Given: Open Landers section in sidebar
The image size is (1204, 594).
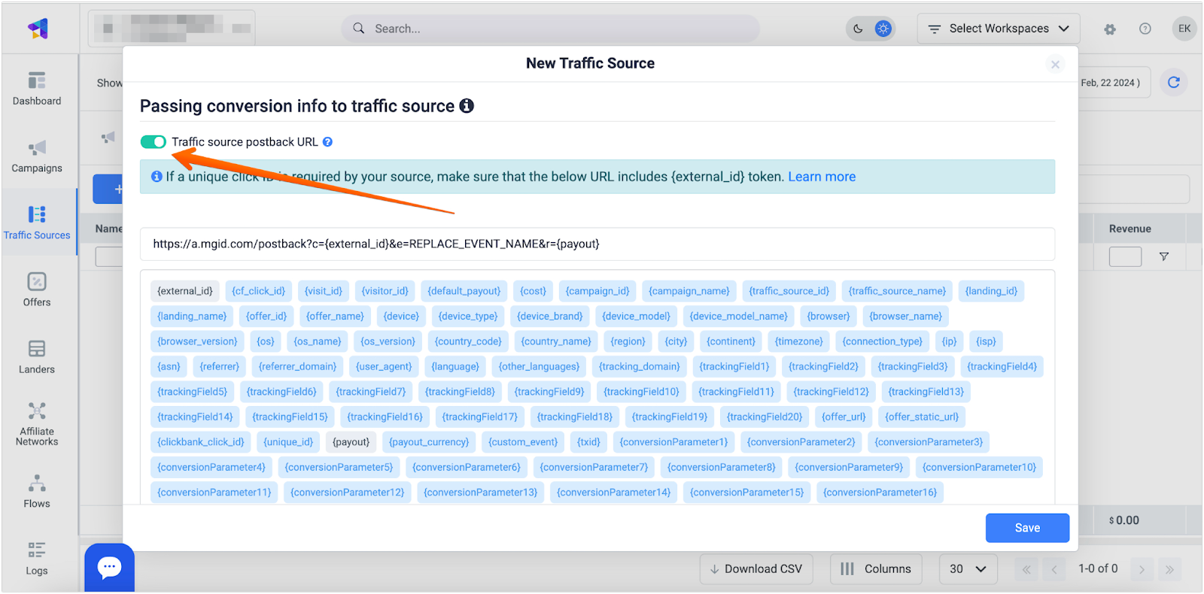Looking at the screenshot, I should pos(37,356).
